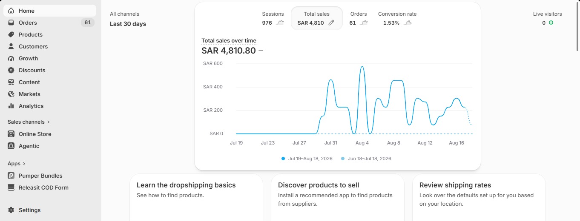Click the Online Store storefront icon

click(x=11, y=134)
